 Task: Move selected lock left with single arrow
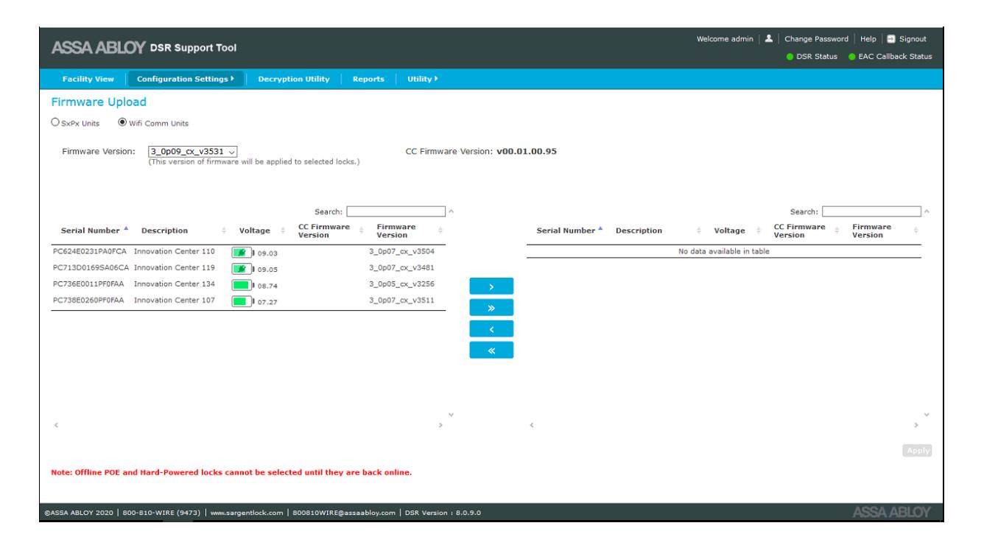(x=491, y=329)
